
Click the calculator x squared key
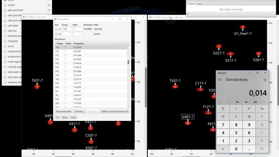(x=249, y=109)
